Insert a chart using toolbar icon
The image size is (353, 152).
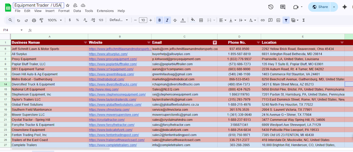[x=278, y=20]
